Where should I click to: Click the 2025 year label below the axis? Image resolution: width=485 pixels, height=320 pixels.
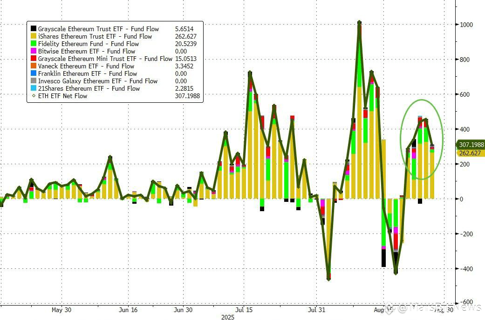click(x=228, y=317)
